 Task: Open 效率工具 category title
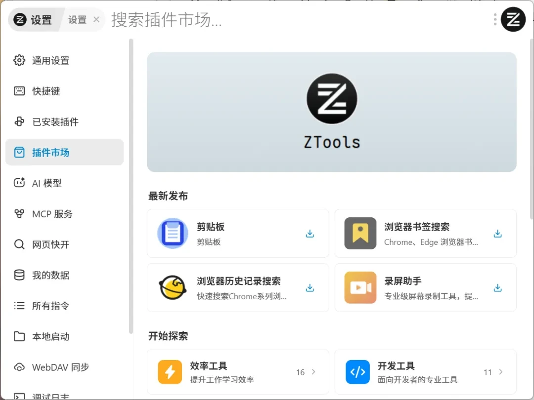pos(209,365)
